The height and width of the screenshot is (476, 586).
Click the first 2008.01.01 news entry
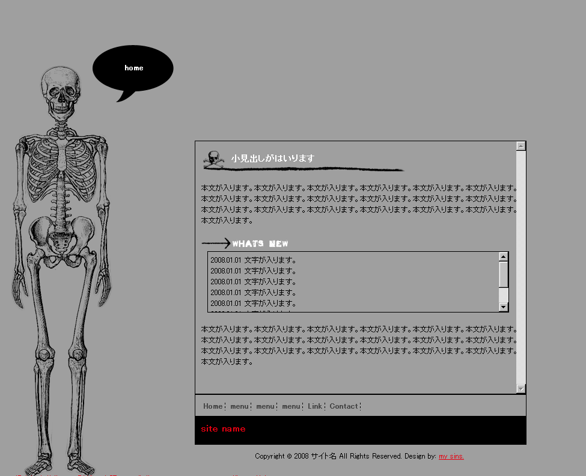point(253,260)
